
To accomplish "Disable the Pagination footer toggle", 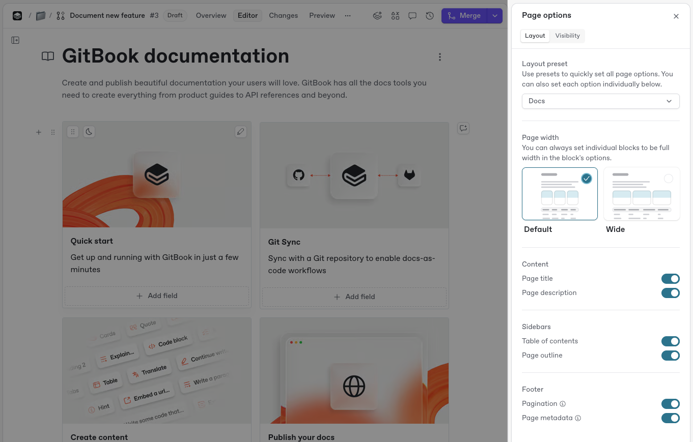I will [670, 403].
